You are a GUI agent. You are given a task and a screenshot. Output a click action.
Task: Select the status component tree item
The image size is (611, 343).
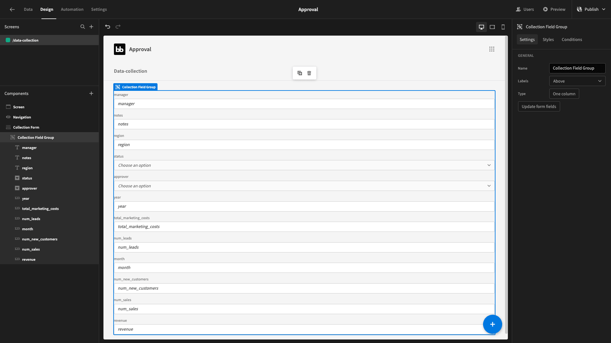tap(49, 178)
